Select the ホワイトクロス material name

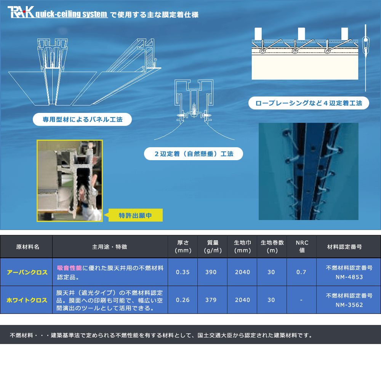click(27, 300)
